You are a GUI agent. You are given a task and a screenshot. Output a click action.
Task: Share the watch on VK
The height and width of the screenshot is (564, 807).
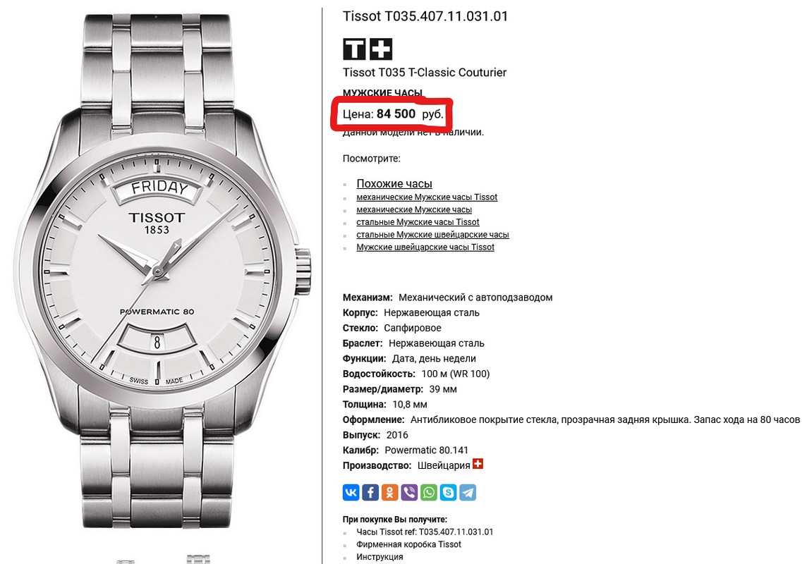[351, 492]
